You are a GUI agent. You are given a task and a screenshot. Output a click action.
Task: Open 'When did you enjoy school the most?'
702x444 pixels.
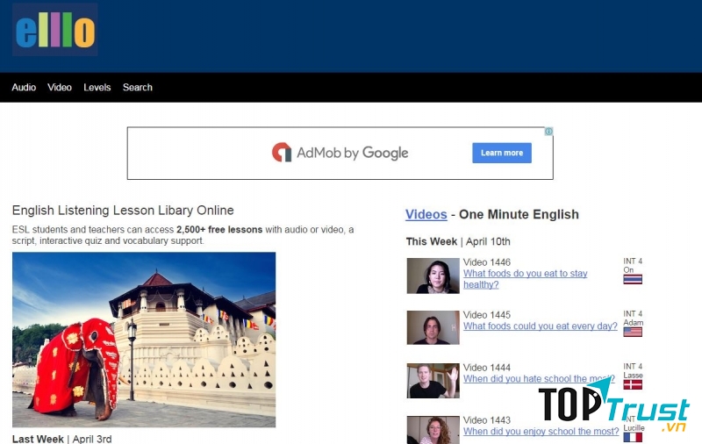tap(541, 432)
